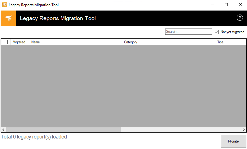Click the horizontal scrollbar right arrow

point(244,129)
